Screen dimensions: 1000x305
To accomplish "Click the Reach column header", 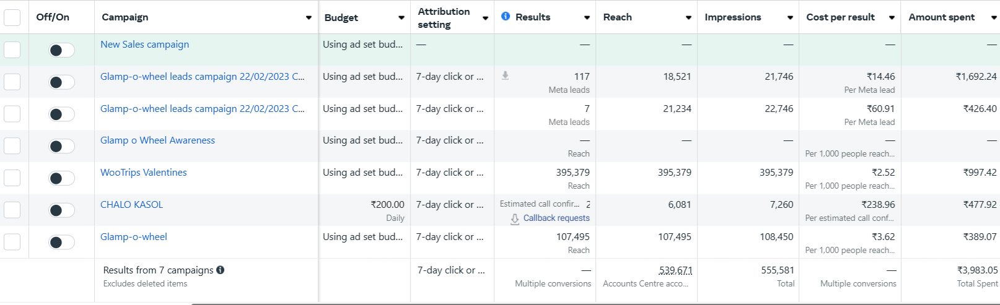I will tap(618, 17).
